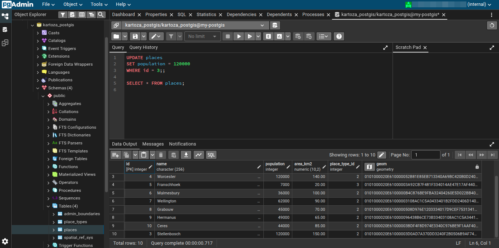Open the Tools menu
Screen dimensions: 499x248
tap(99, 4)
